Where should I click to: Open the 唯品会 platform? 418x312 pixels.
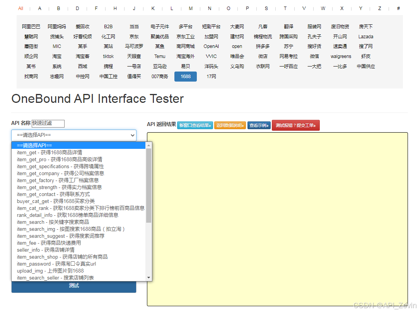pos(237,56)
